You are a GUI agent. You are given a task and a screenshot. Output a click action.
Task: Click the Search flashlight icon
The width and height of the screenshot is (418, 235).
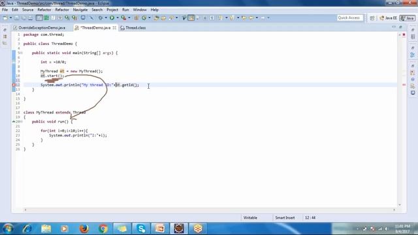click(x=171, y=18)
